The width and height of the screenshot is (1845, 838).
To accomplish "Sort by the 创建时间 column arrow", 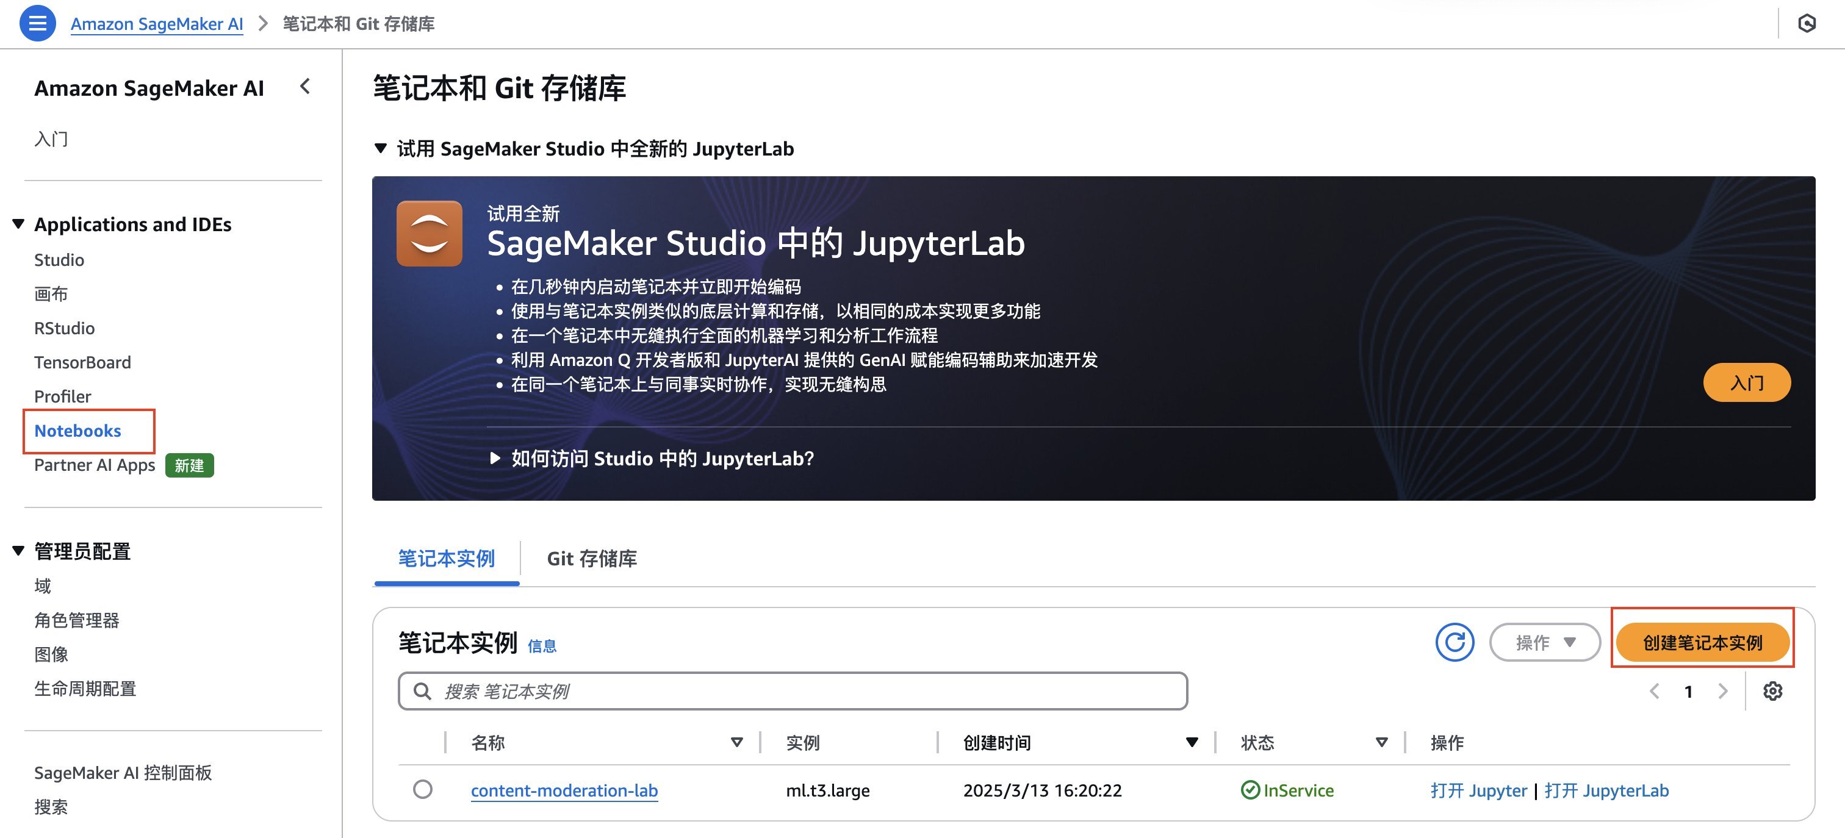I will pyautogui.click(x=1192, y=743).
